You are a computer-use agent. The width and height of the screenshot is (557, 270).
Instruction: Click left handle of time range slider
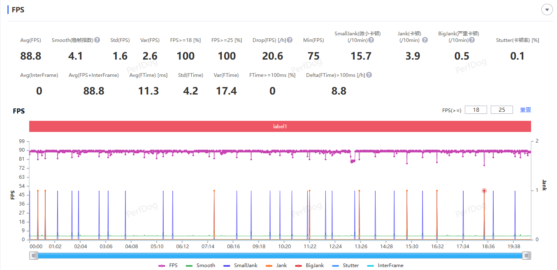[34, 256]
